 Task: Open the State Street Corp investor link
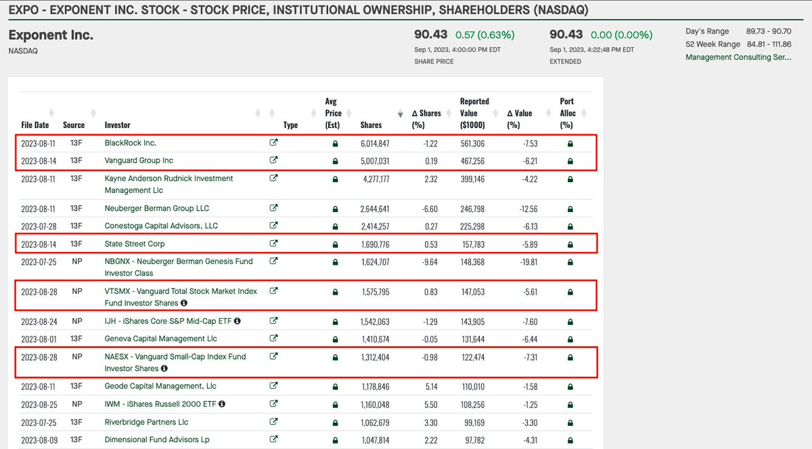(x=135, y=244)
